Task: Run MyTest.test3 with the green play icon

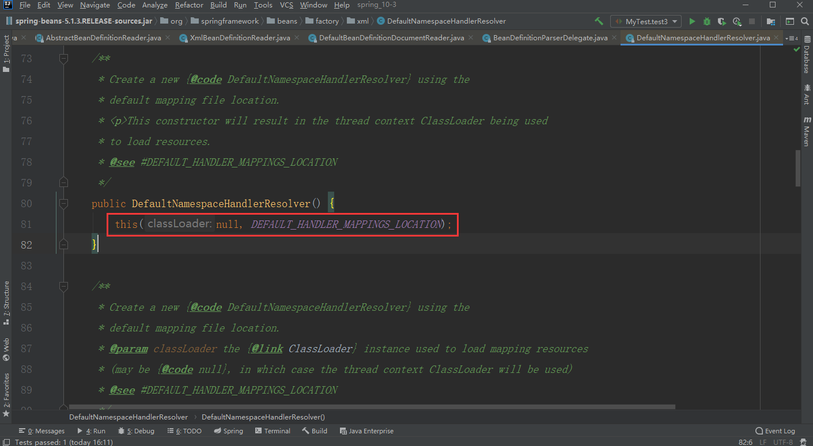Action: pos(693,21)
